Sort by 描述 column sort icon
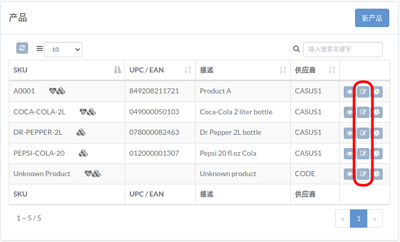 pos(283,70)
